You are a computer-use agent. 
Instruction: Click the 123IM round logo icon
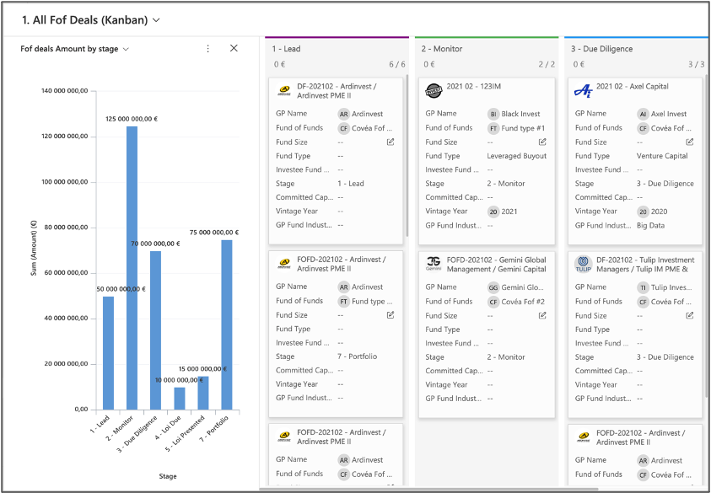(x=434, y=91)
